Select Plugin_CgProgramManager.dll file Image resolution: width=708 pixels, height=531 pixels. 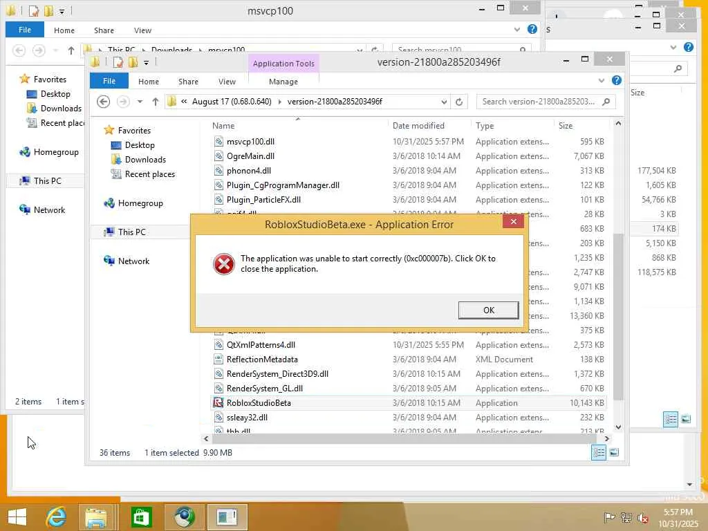pos(283,185)
